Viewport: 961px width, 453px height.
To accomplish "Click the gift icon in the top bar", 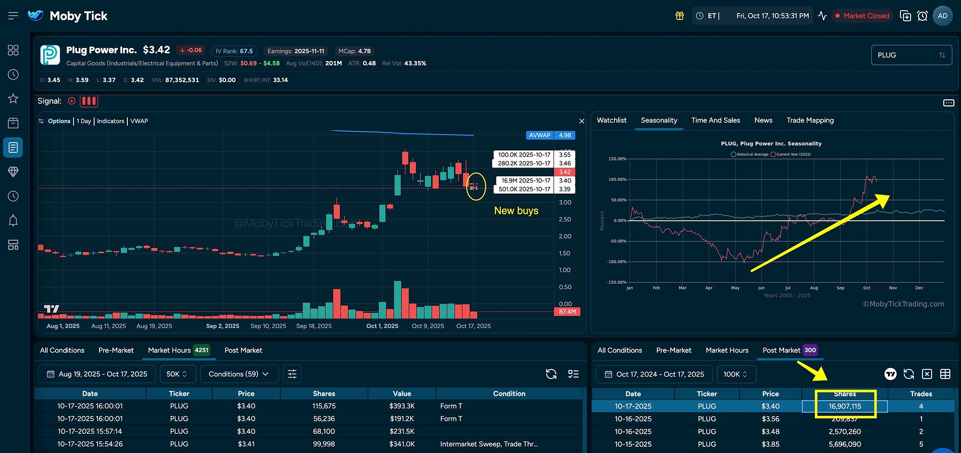I will tap(679, 15).
